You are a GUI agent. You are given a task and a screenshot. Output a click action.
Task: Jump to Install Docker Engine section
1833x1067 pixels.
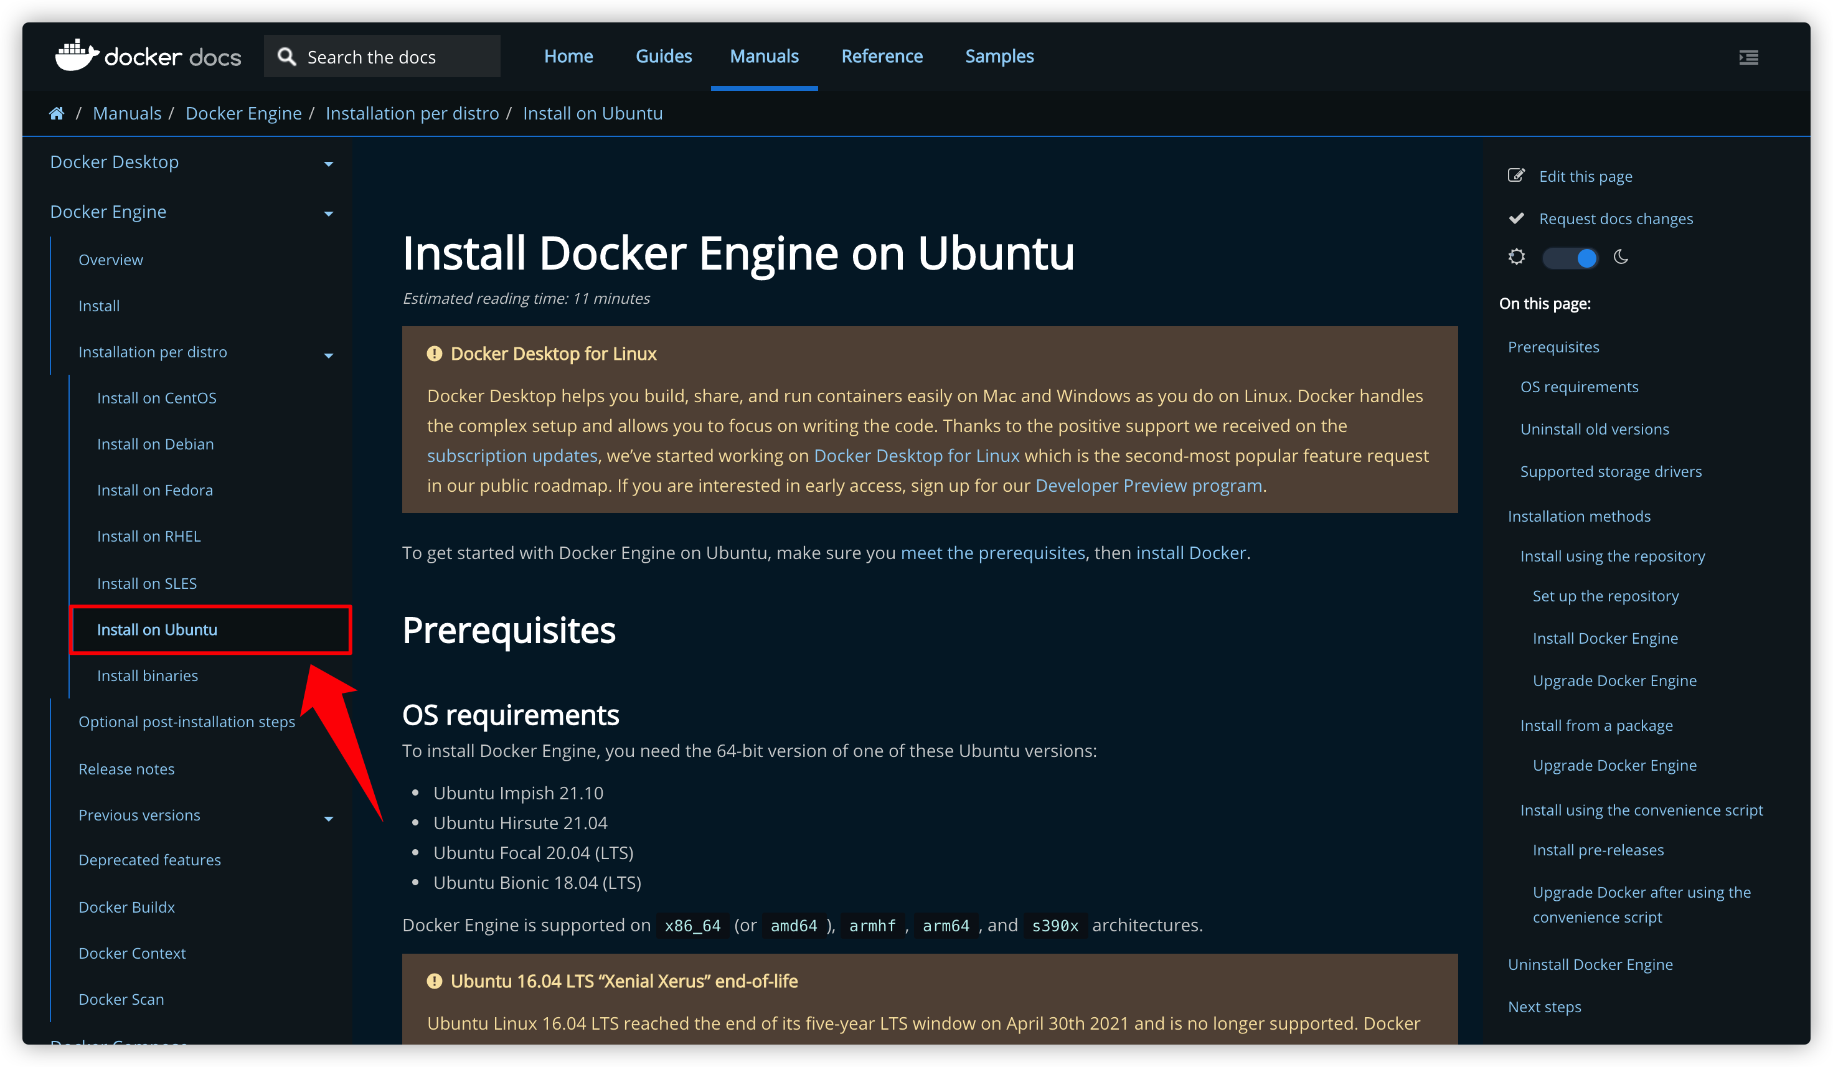(x=1605, y=639)
